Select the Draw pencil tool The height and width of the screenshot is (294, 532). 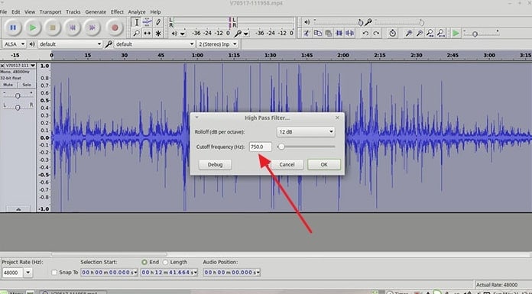point(158,22)
